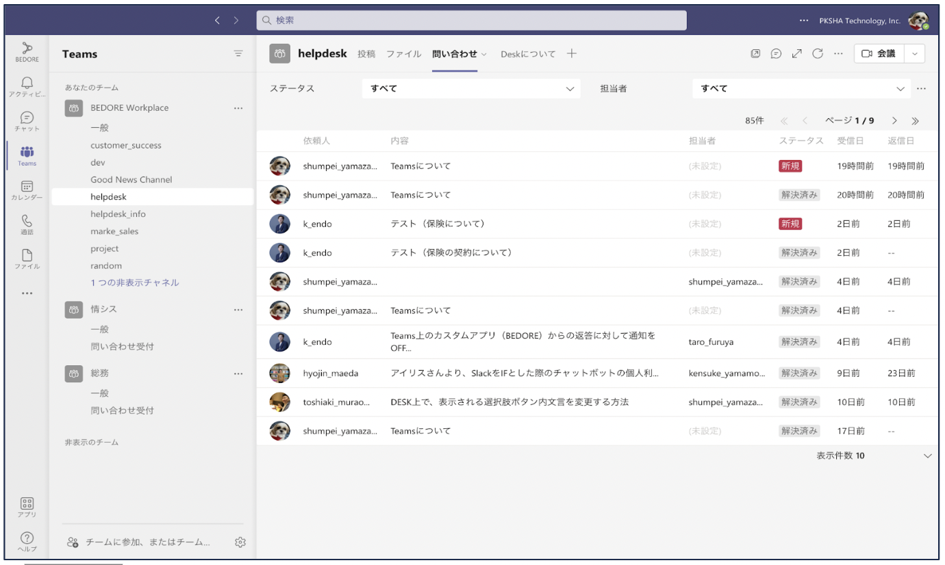Open the ステータス dropdown
This screenshot has width=945, height=565.
(x=471, y=89)
